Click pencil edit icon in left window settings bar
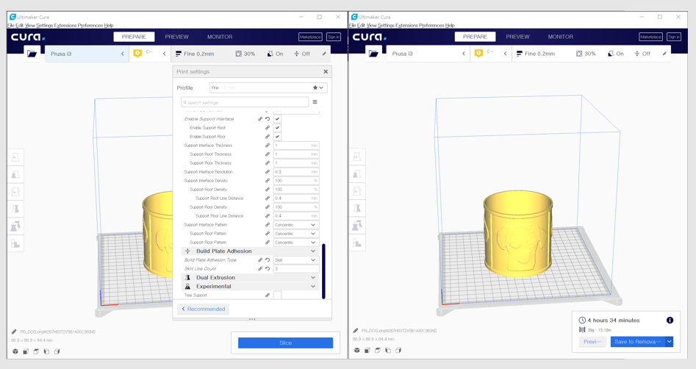Viewport: 696px width, 369px height. click(x=324, y=54)
